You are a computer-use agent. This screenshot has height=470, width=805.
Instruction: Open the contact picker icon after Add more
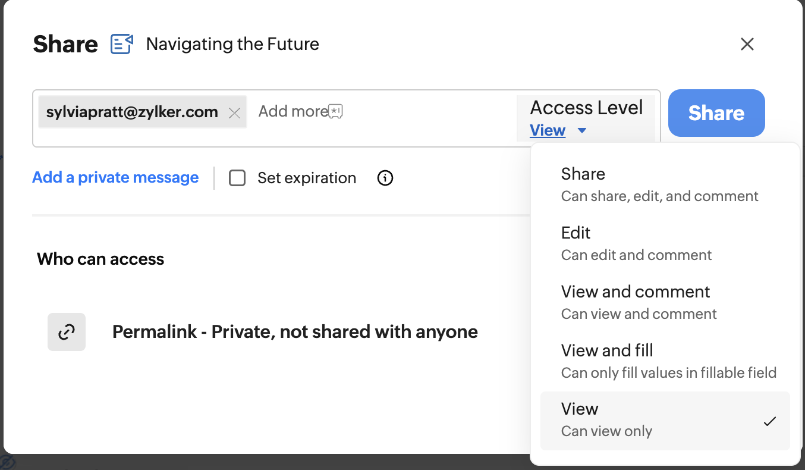point(336,111)
